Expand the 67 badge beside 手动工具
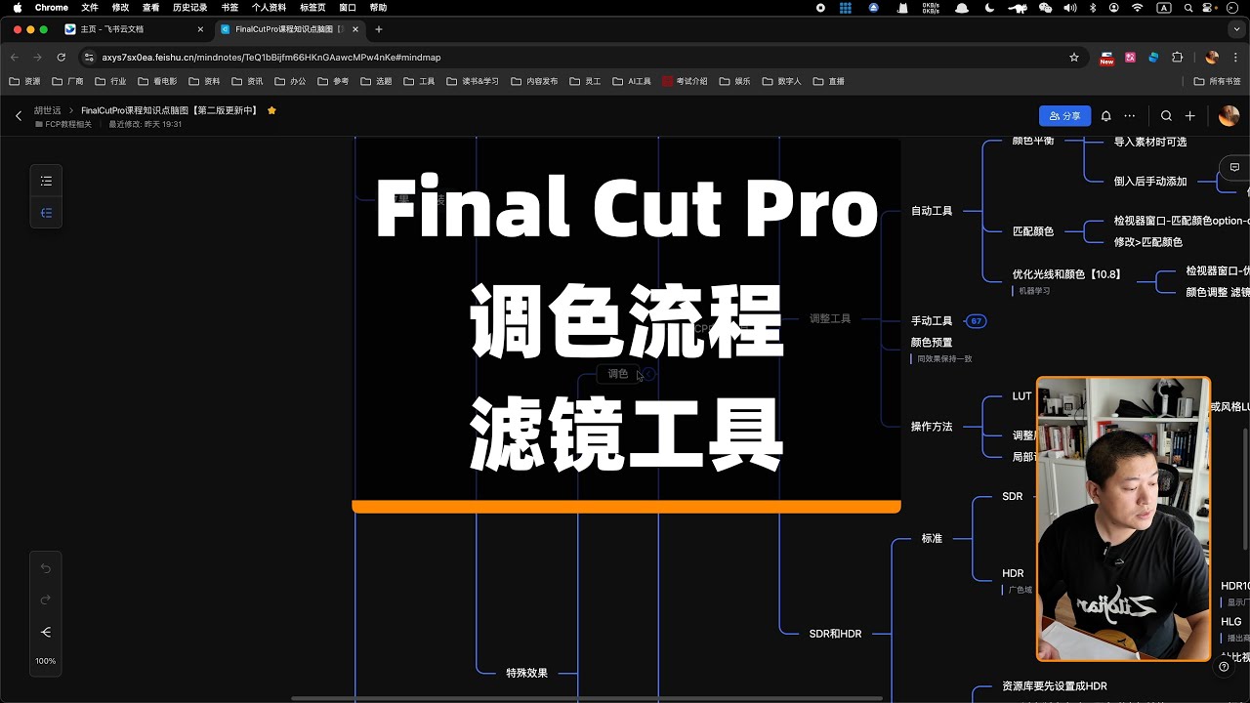This screenshot has height=703, width=1250. pyautogui.click(x=975, y=321)
